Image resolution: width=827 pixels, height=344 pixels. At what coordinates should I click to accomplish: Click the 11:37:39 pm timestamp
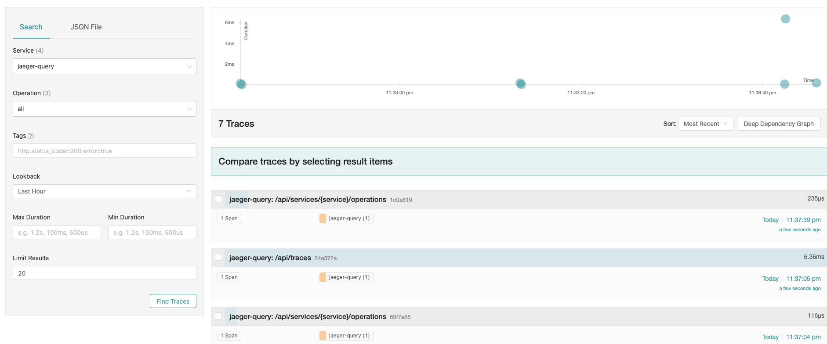803,220
